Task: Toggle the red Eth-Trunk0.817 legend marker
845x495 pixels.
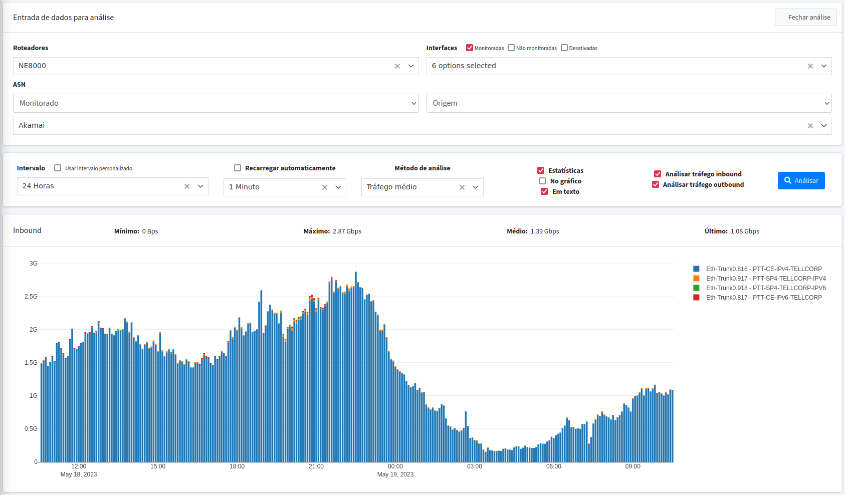Action: (696, 297)
